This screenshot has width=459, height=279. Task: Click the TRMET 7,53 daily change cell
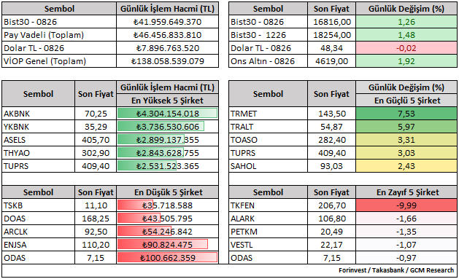click(x=406, y=114)
